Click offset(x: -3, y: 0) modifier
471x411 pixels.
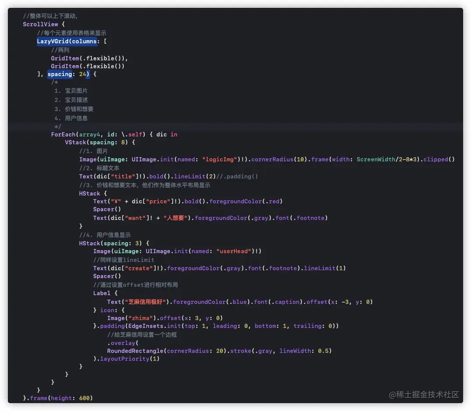pyautogui.click(x=339, y=302)
